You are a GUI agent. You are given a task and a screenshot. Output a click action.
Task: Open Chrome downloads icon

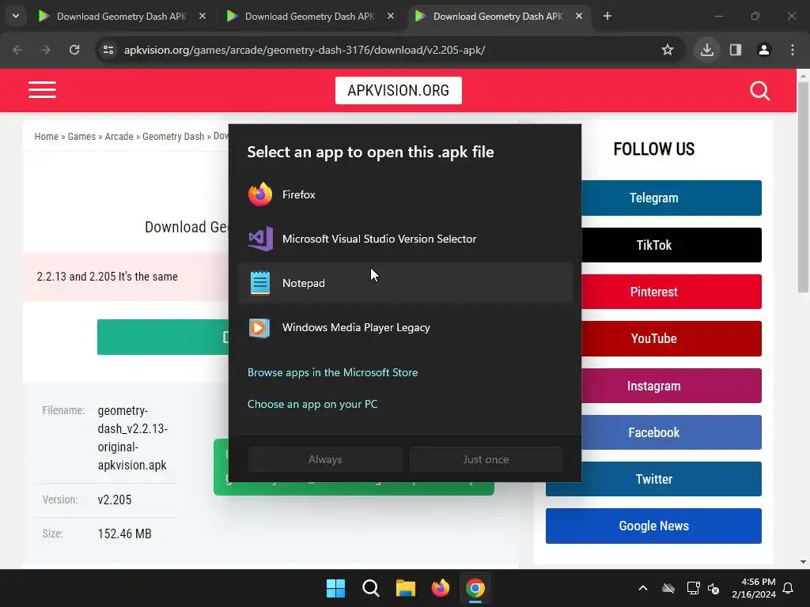coord(706,50)
